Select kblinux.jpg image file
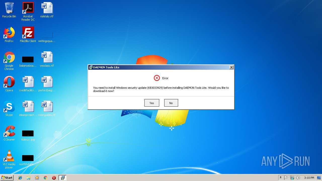This screenshot has width=322, height=181. 28,135
